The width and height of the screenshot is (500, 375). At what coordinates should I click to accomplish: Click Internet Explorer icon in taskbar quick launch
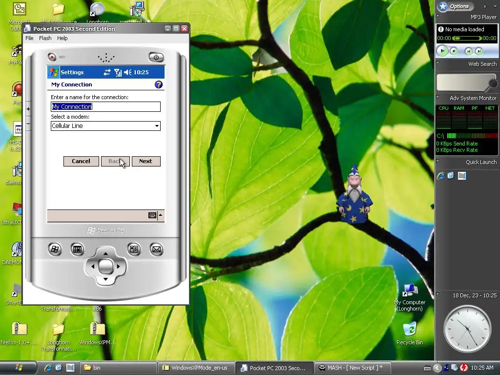(x=48, y=368)
